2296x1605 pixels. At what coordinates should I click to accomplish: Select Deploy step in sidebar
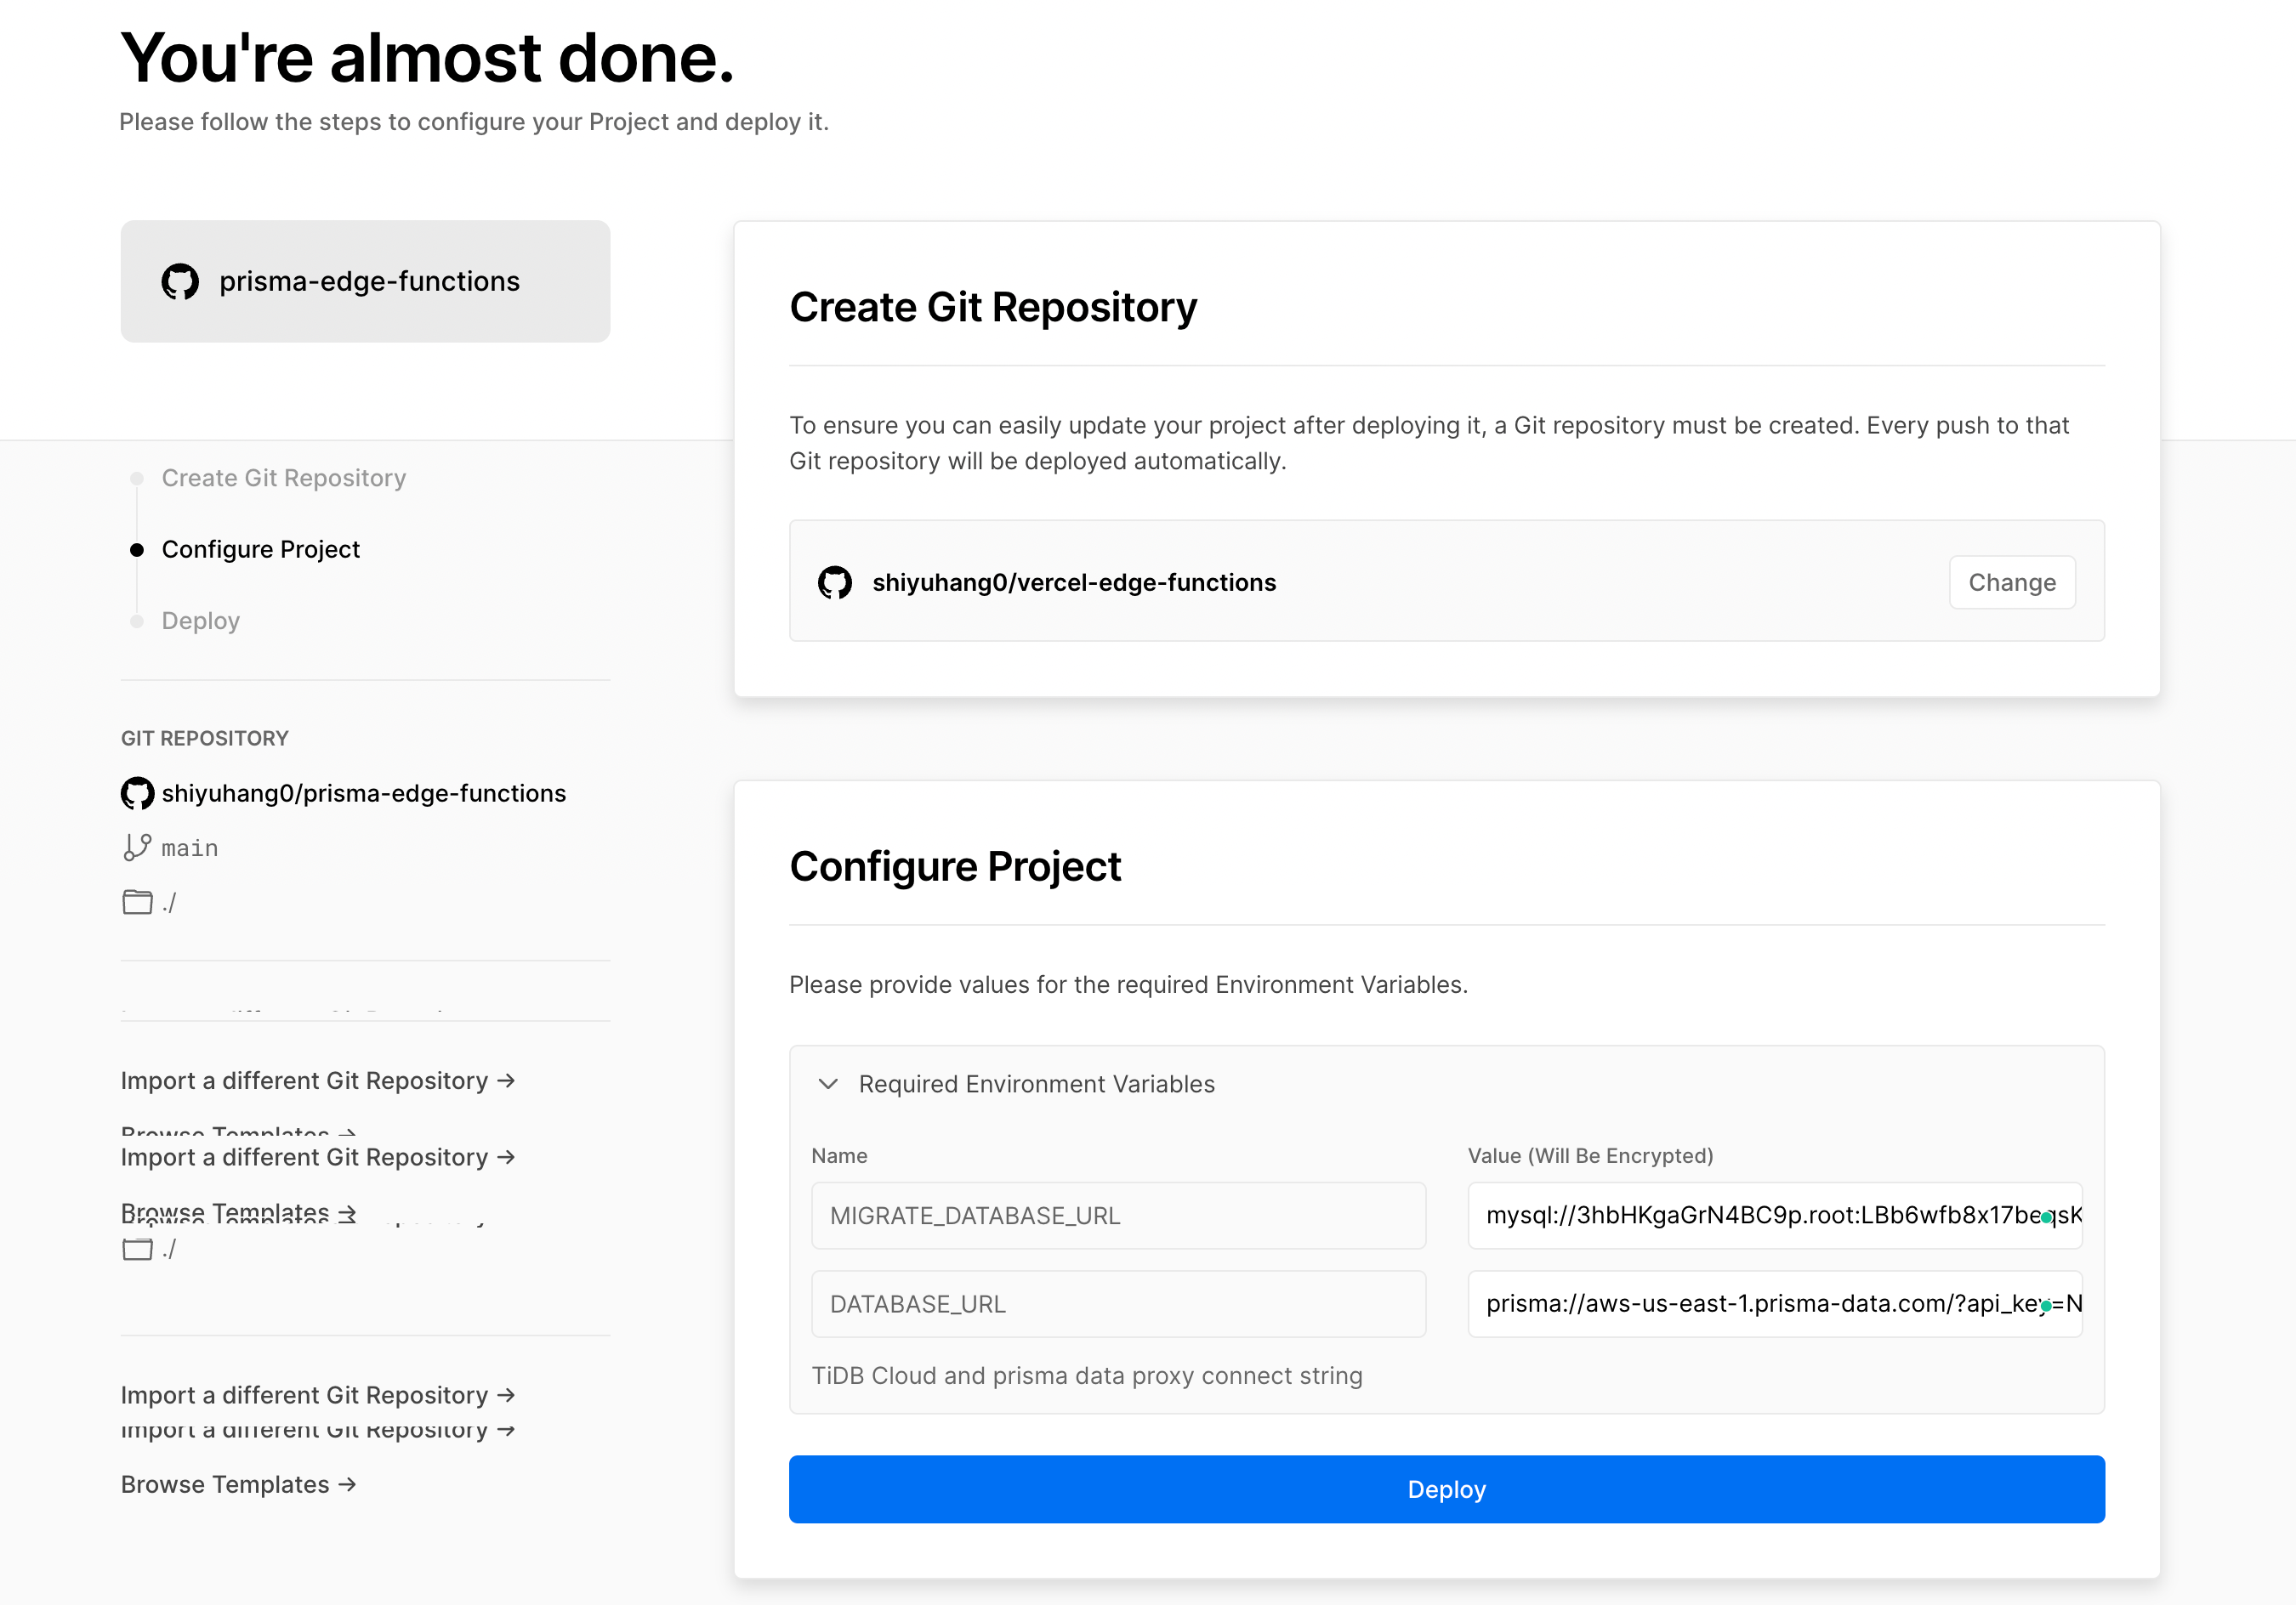click(x=200, y=621)
